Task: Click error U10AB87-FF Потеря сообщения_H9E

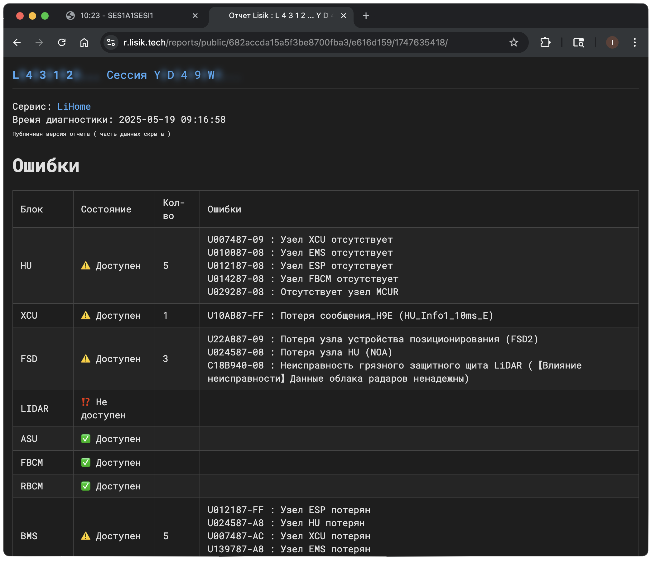Action: point(350,315)
